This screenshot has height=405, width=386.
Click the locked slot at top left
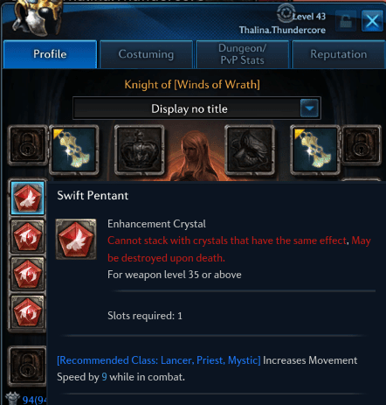pyautogui.click(x=28, y=145)
